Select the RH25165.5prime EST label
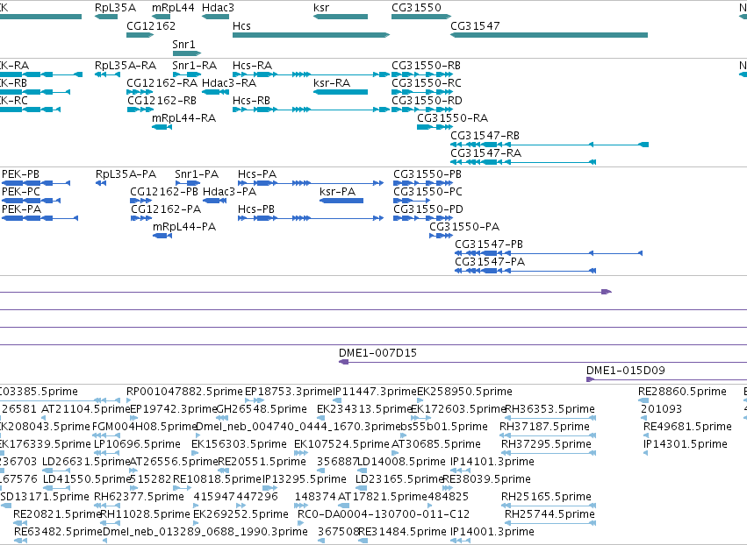This screenshot has width=747, height=545. pos(547,497)
